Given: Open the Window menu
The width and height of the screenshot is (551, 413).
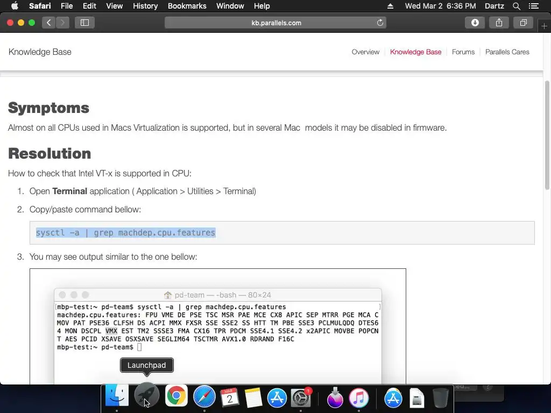Looking at the screenshot, I should 230,6.
